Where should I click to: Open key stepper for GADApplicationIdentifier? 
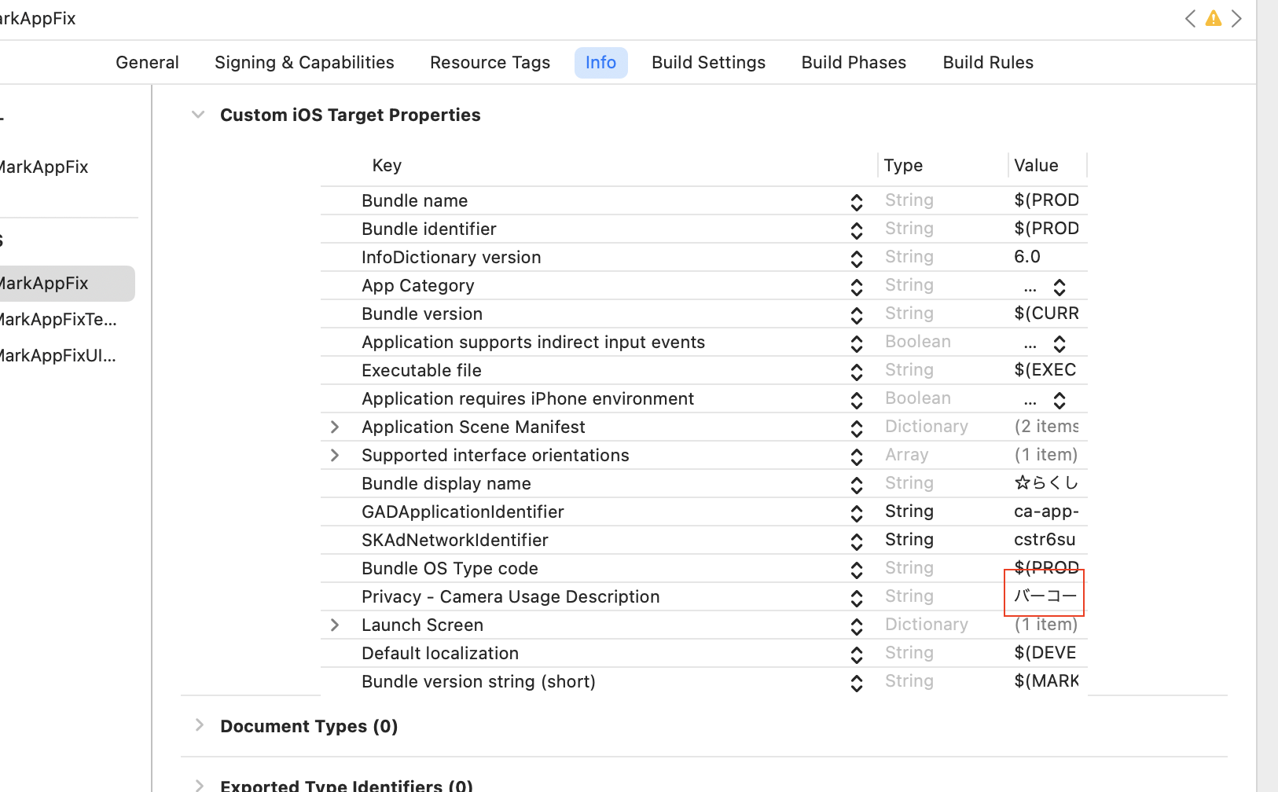point(857,513)
